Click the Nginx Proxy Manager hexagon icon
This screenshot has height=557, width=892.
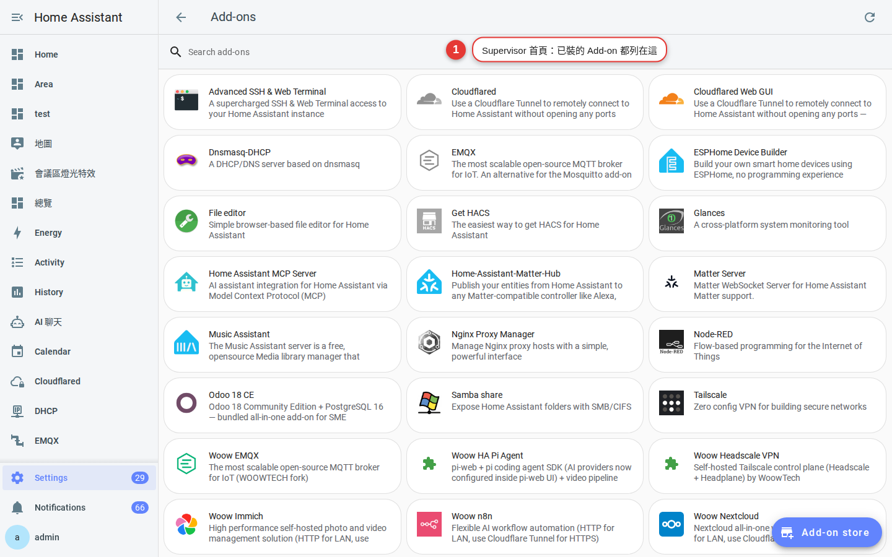(429, 342)
